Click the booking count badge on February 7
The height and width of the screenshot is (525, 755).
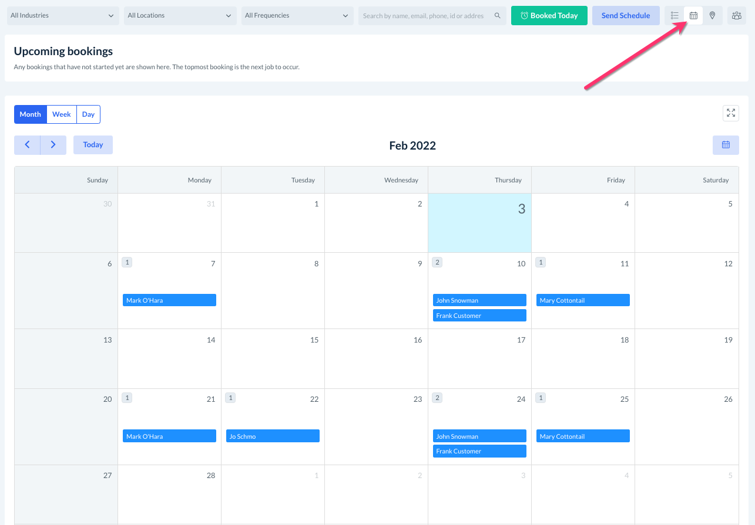127,262
